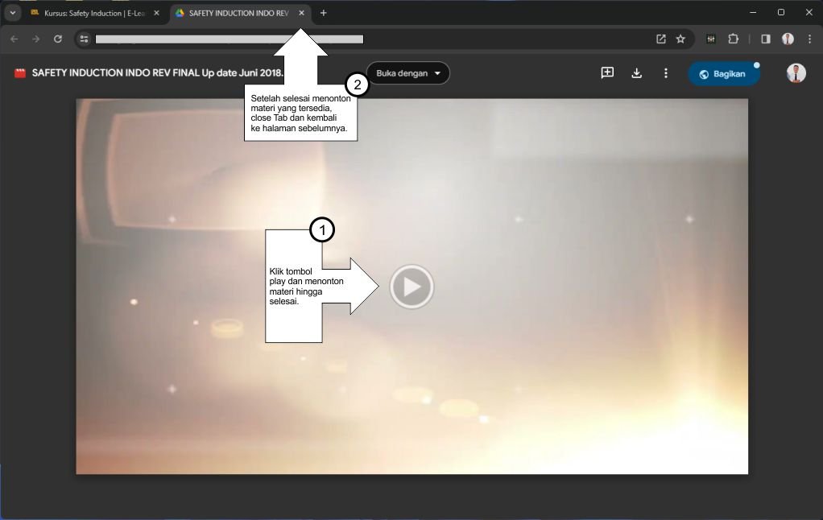The height and width of the screenshot is (520, 823).
Task: Click the add comment icon
Action: pyautogui.click(x=607, y=73)
